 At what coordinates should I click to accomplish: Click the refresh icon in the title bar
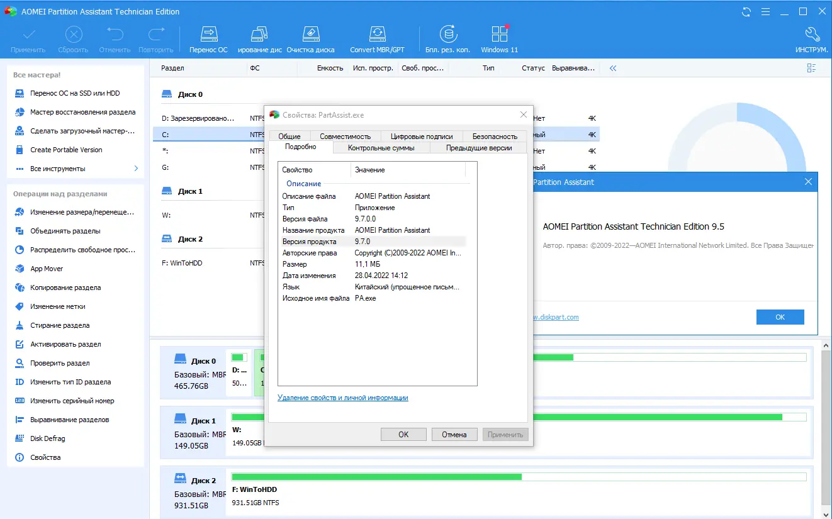pos(747,11)
